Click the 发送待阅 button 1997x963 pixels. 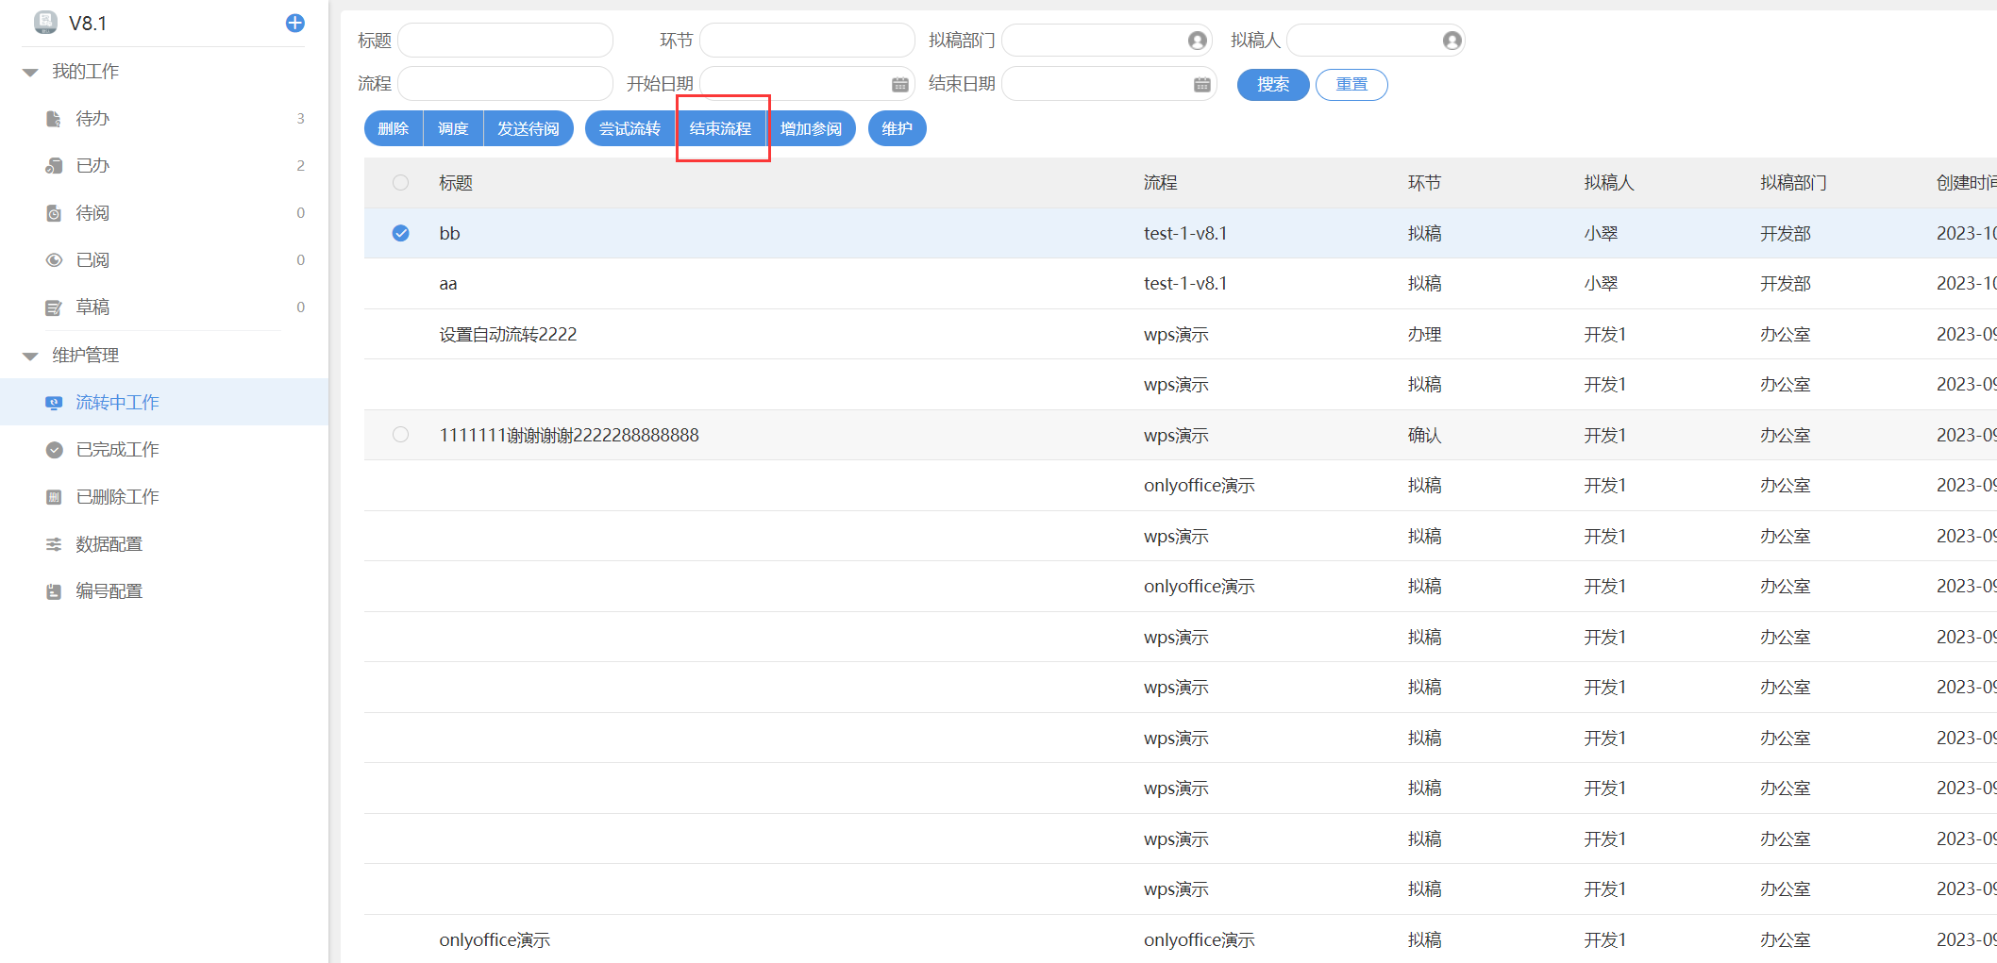tap(529, 128)
